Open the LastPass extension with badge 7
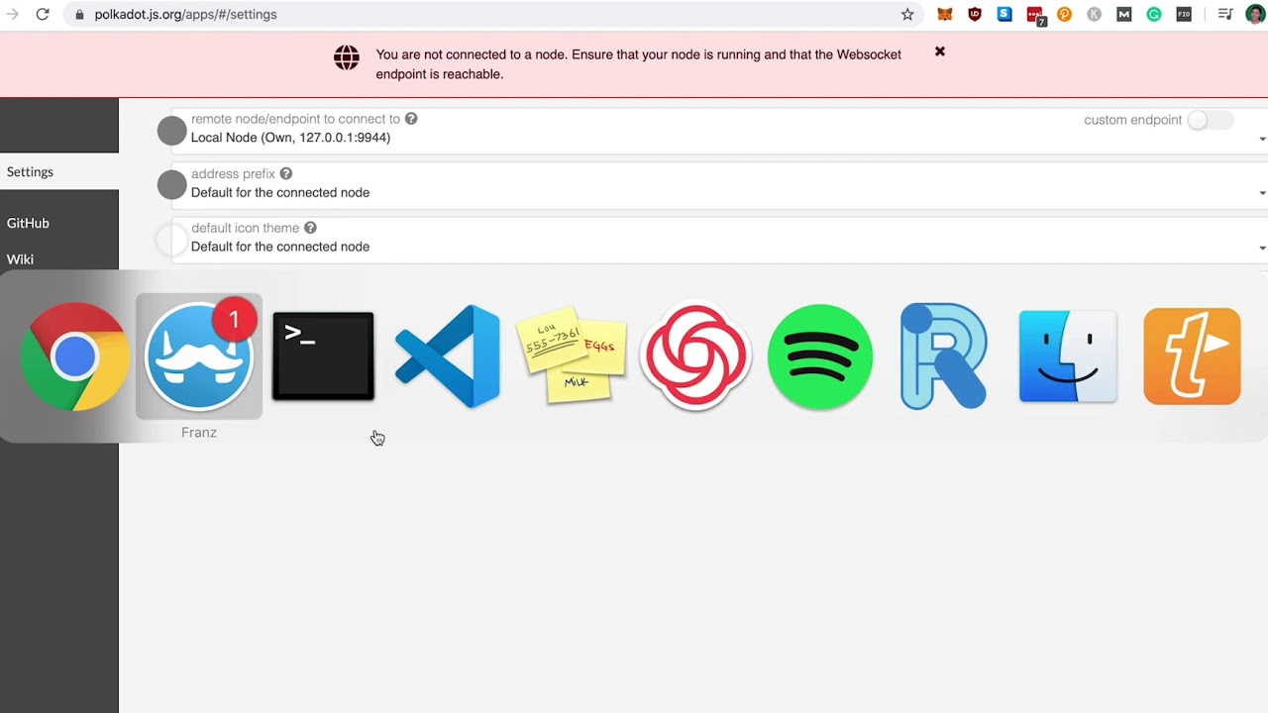1268x713 pixels. point(1035,15)
